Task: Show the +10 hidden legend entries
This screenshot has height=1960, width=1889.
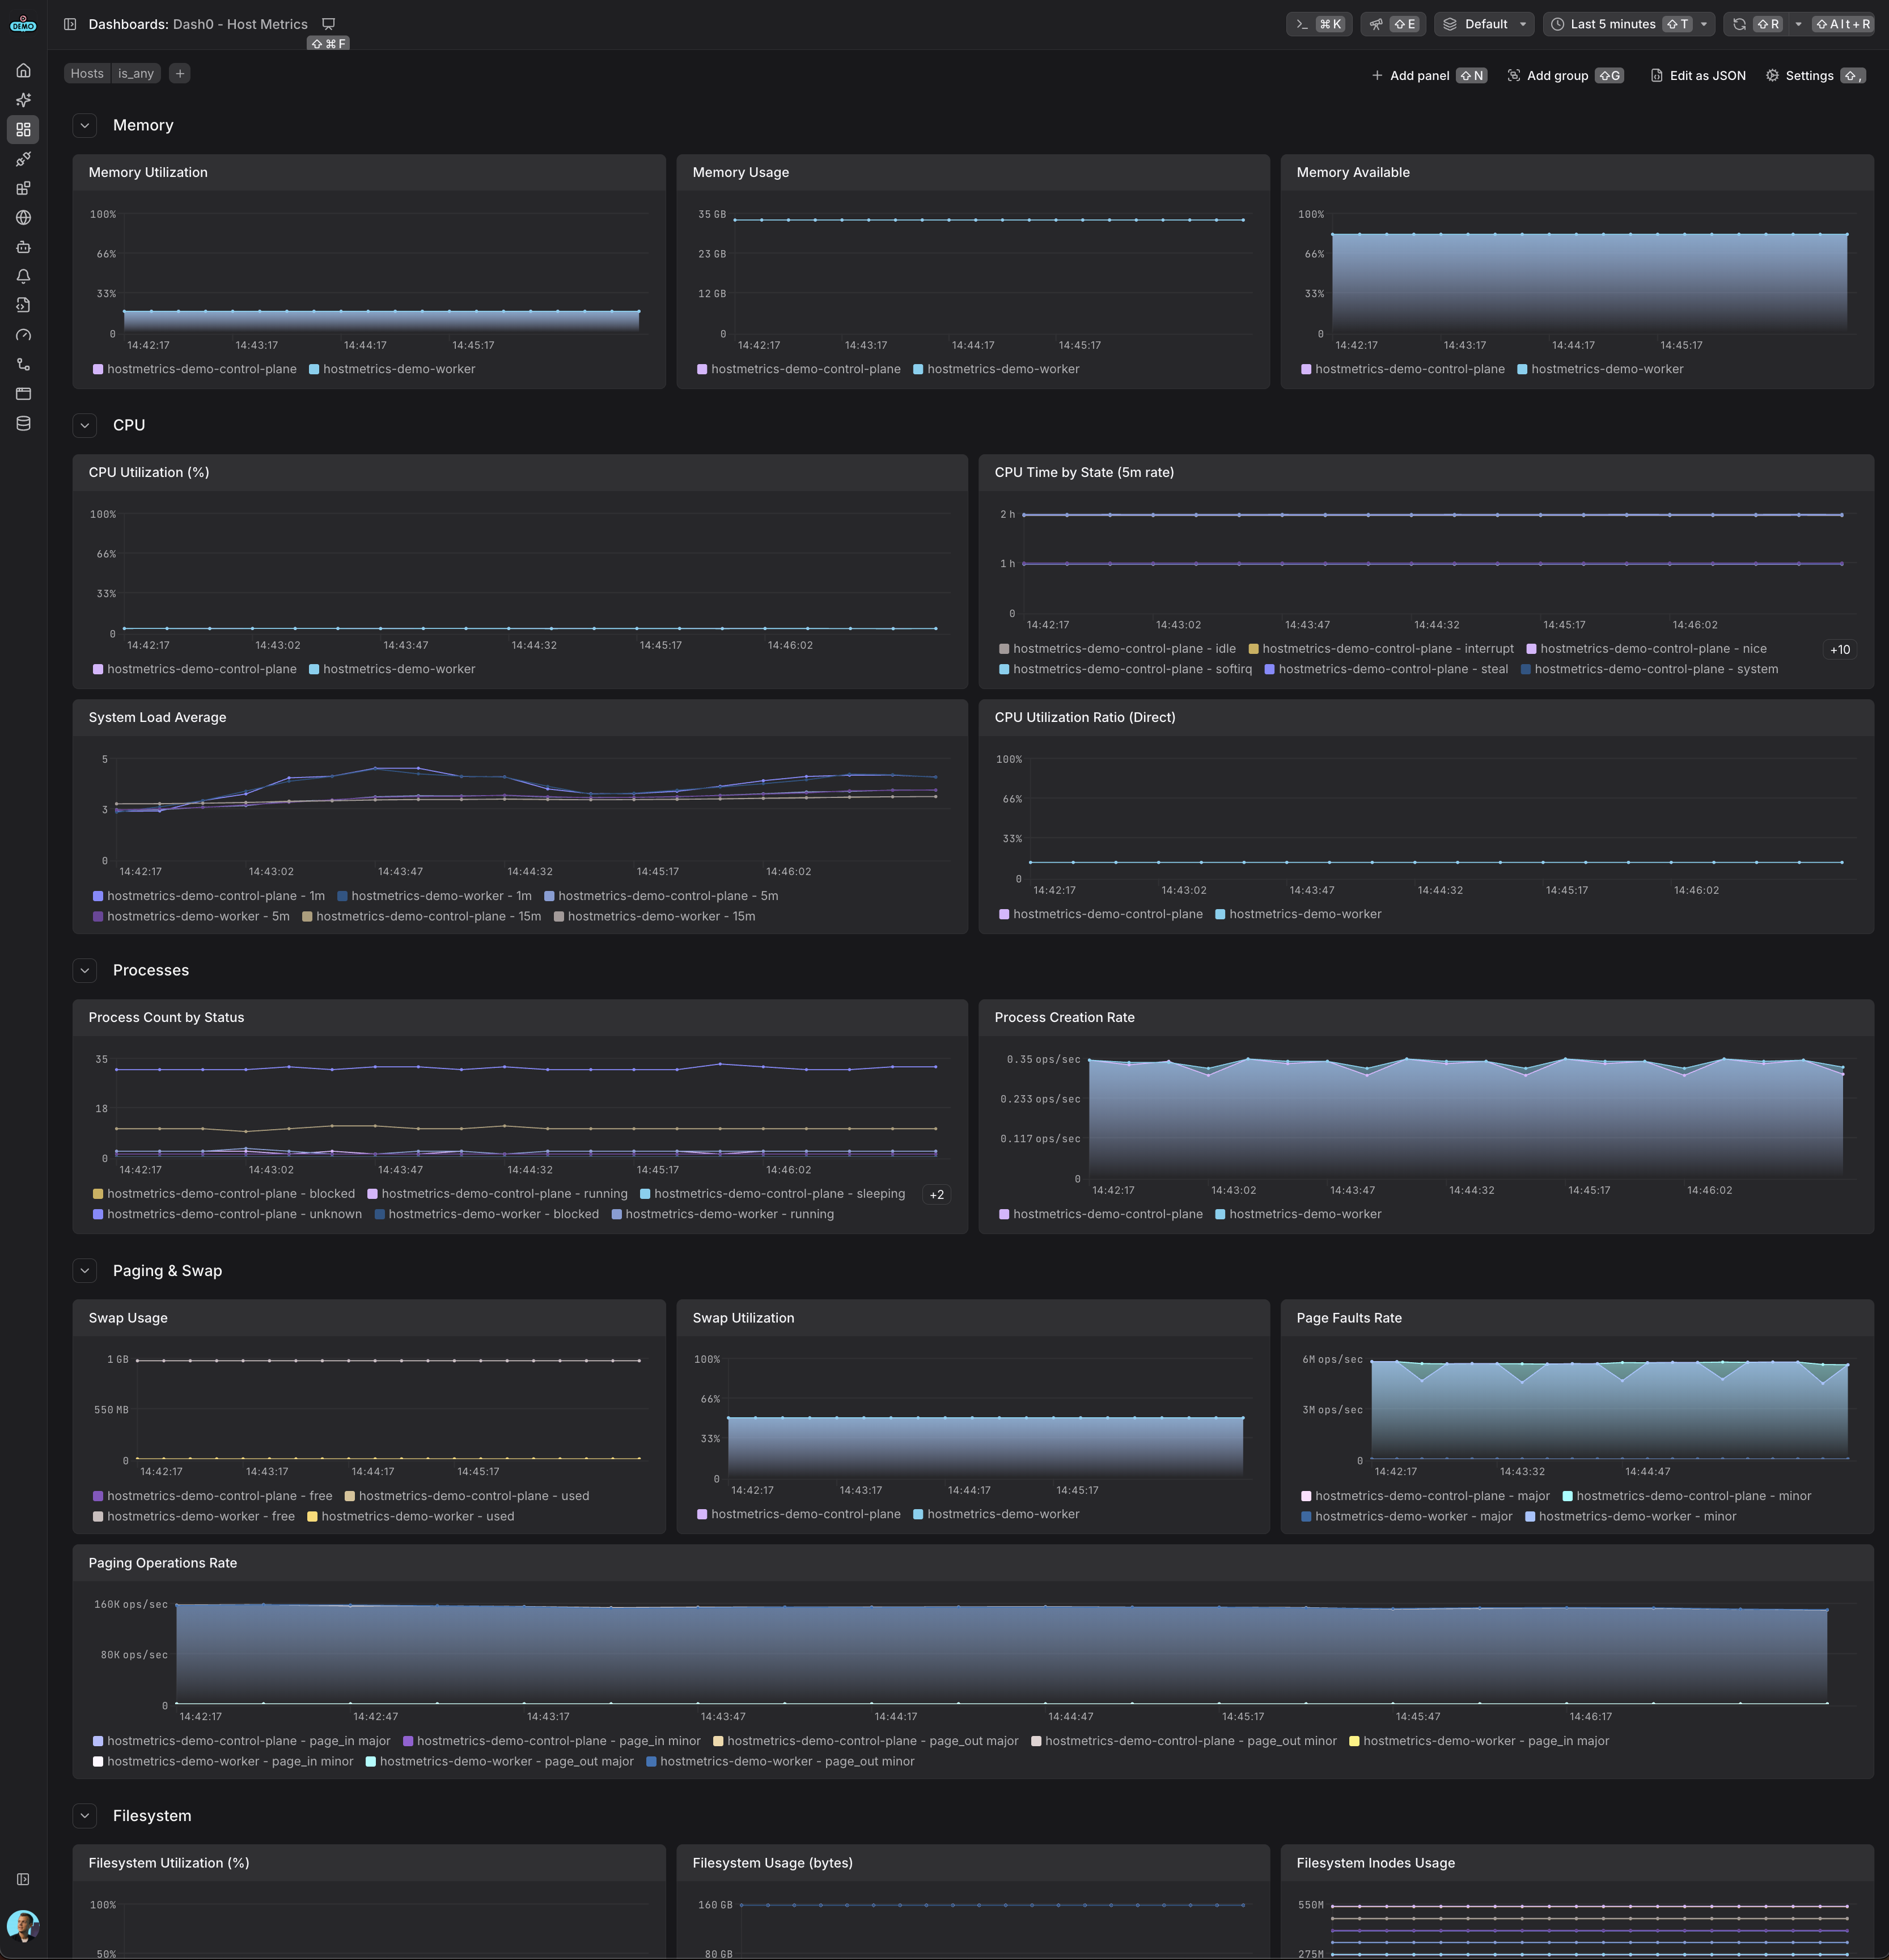Action: click(1839, 650)
